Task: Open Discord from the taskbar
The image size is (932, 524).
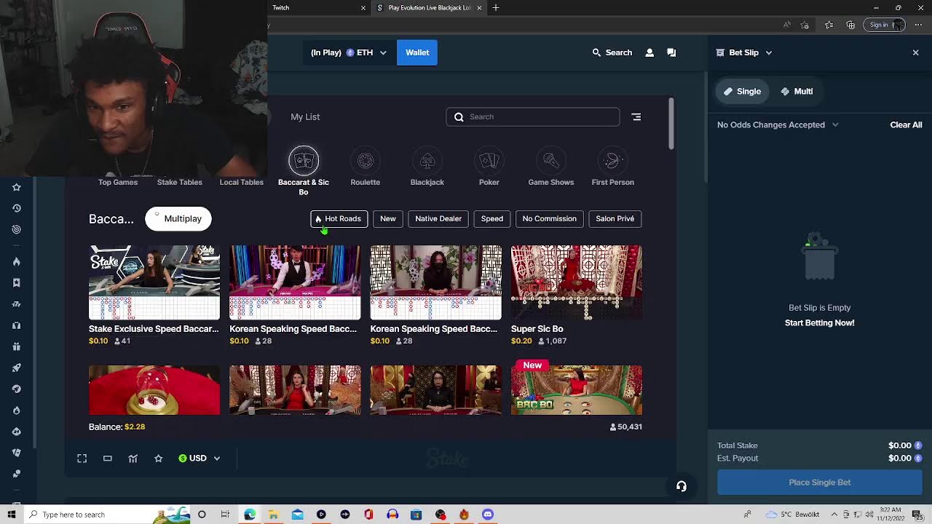Action: pyautogui.click(x=488, y=515)
